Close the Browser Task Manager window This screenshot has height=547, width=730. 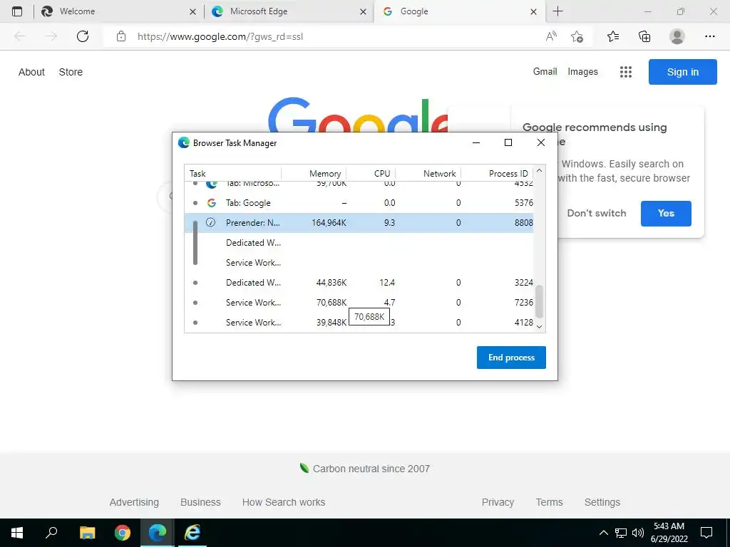tap(541, 142)
